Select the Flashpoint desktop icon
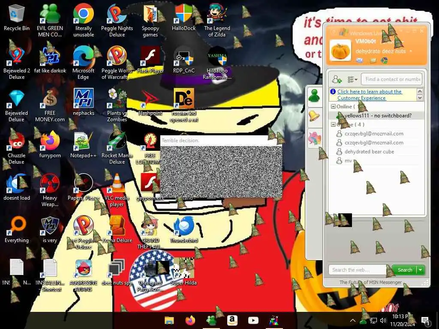The width and height of the screenshot is (439, 329). [x=150, y=102]
